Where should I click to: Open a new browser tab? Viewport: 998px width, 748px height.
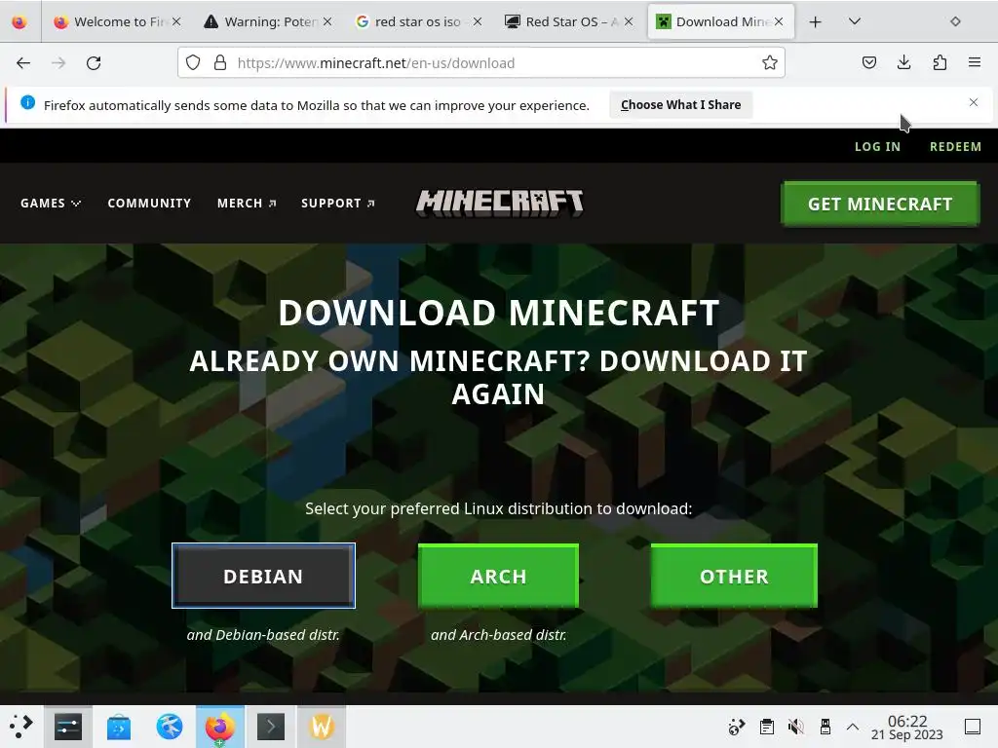pos(816,22)
